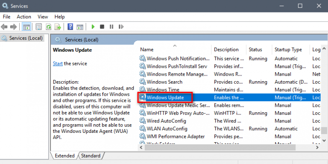The width and height of the screenshot is (328, 164).
Task: Click the Restart Service toolbar icon
Action: pos(121,27)
